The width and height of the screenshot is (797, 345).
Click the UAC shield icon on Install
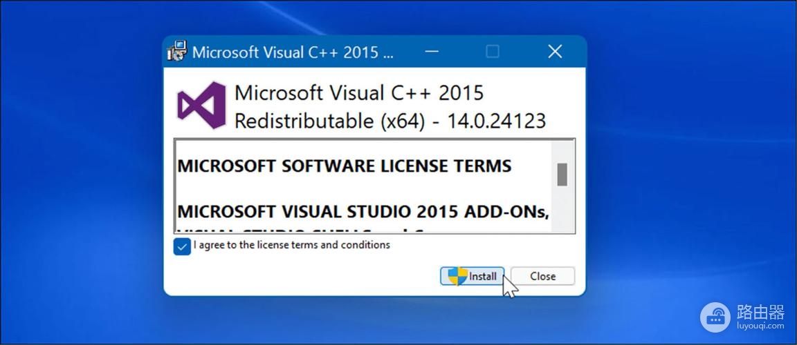pos(457,276)
